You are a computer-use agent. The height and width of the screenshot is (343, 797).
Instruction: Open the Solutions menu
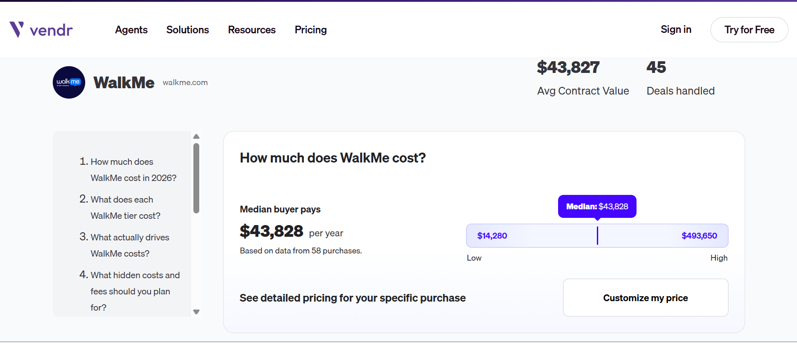point(188,30)
